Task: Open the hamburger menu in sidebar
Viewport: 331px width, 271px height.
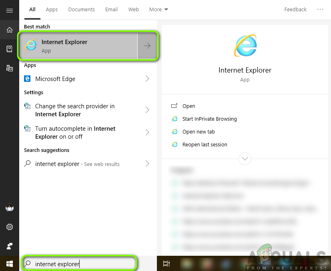Action: [x=10, y=10]
